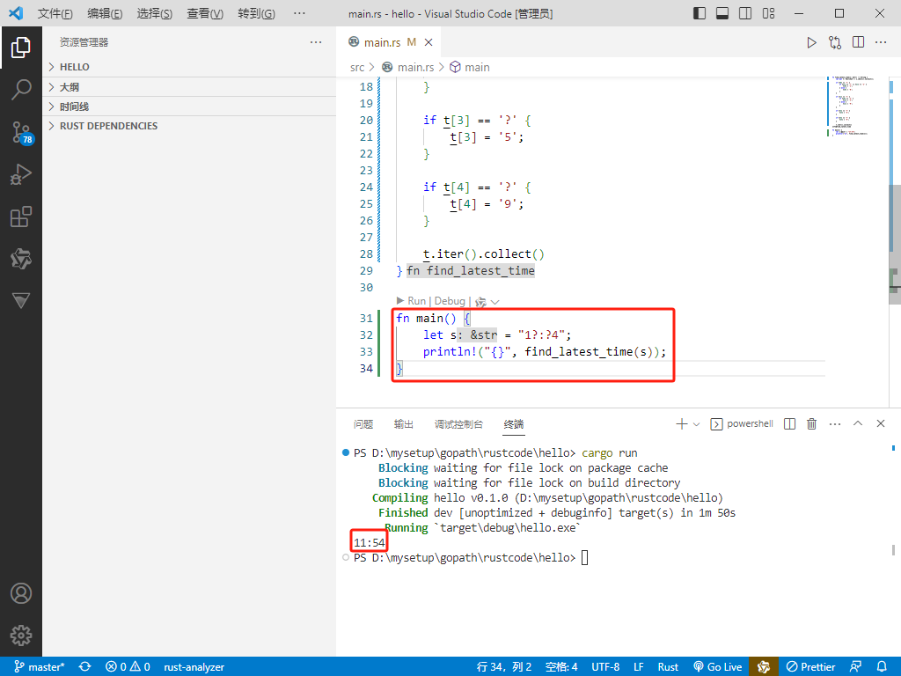Click rust-analyzer status bar item
The image size is (901, 676).
194,667
